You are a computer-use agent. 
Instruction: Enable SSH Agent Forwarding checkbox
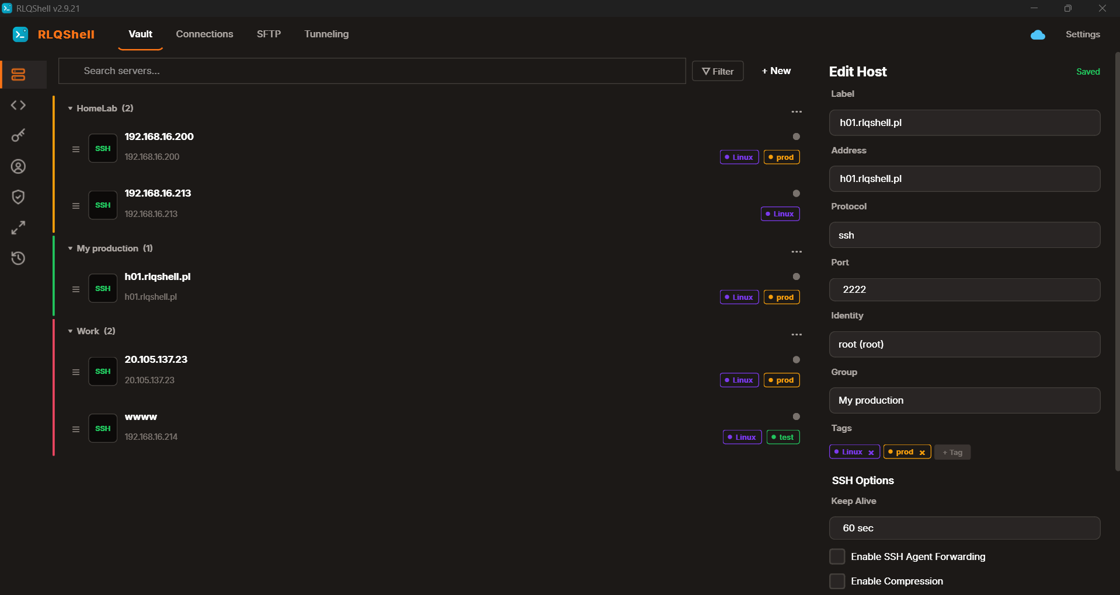click(837, 556)
